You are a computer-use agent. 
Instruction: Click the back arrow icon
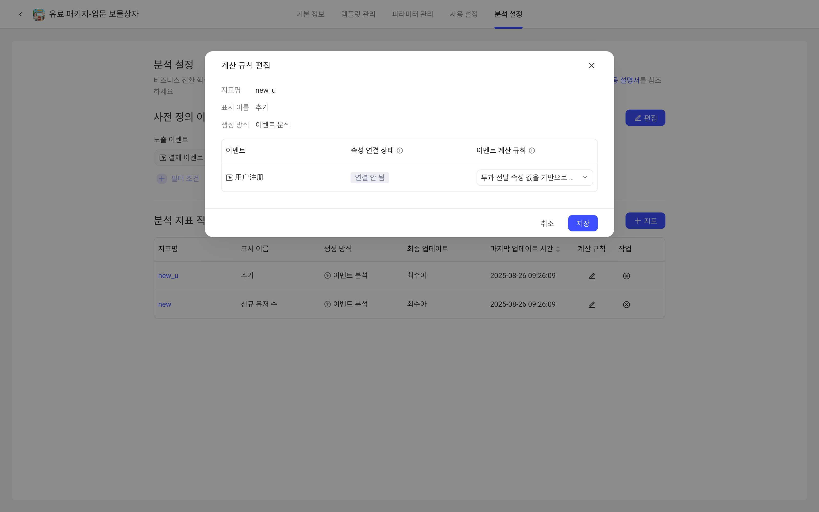tap(21, 14)
